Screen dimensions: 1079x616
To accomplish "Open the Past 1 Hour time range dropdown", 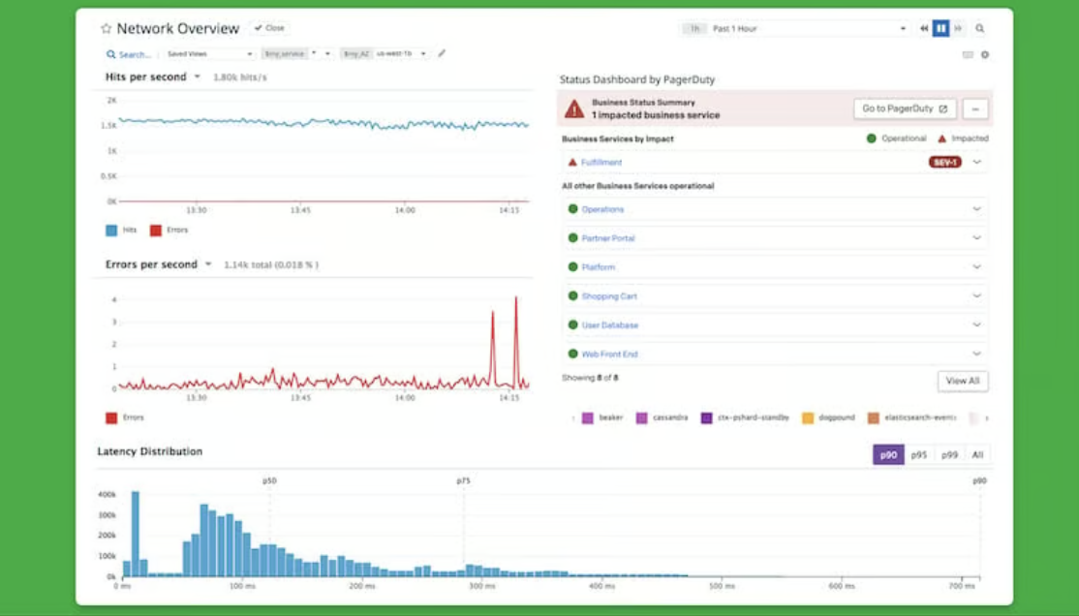I will tap(775, 28).
